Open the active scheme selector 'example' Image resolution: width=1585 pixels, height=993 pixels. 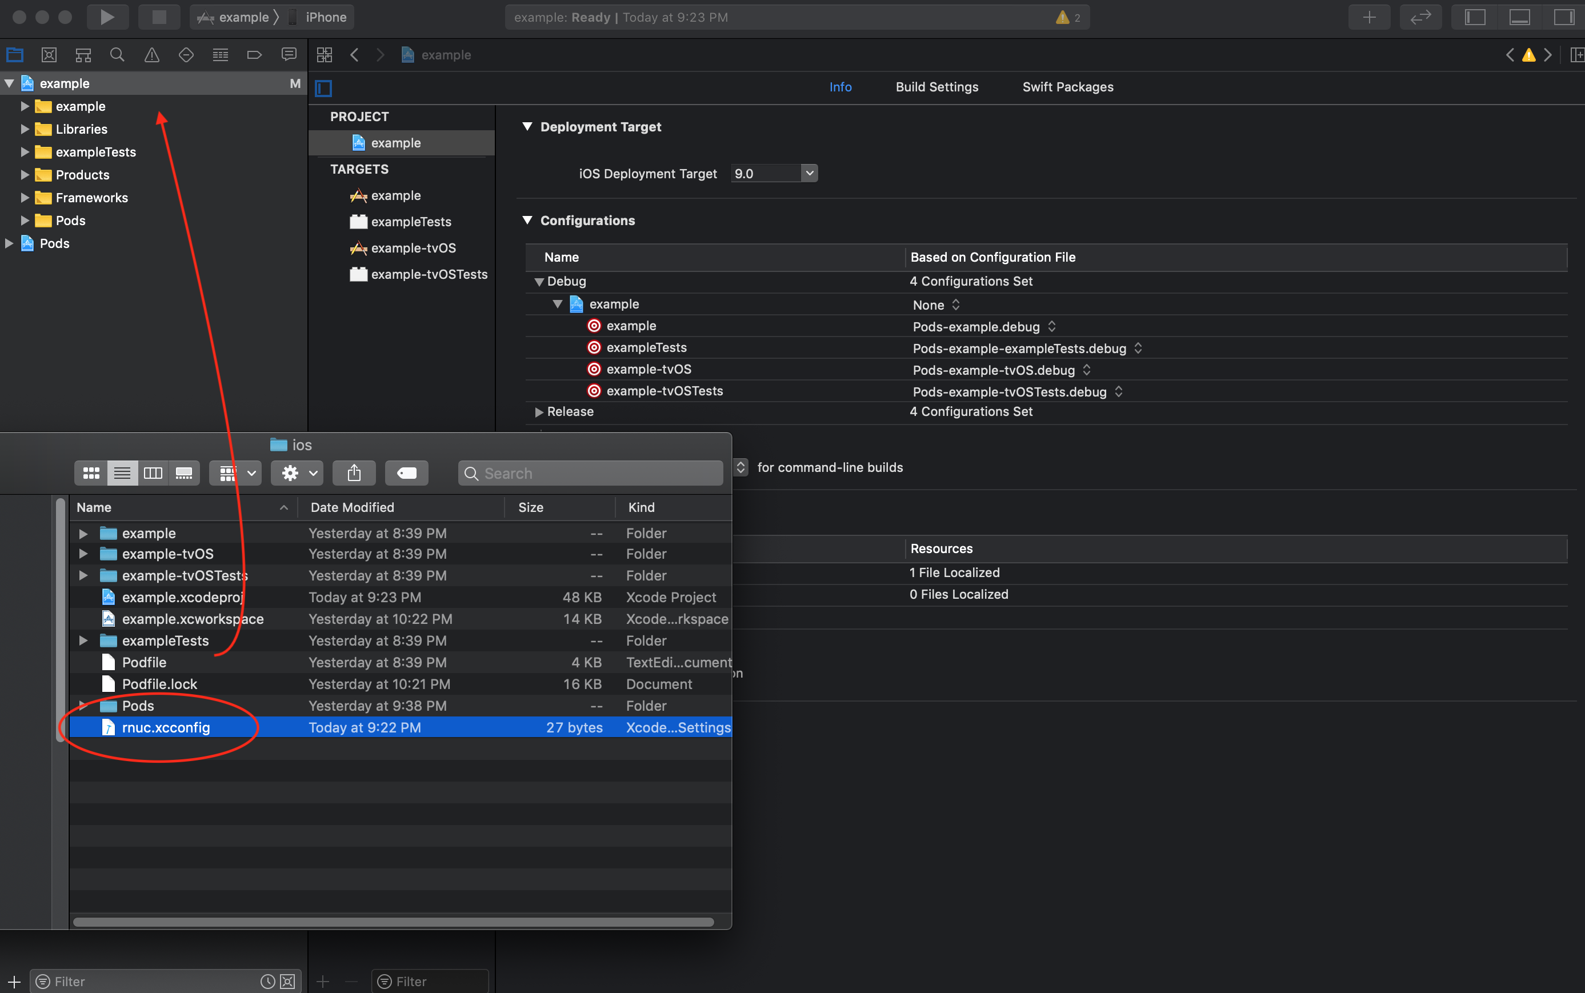[244, 17]
